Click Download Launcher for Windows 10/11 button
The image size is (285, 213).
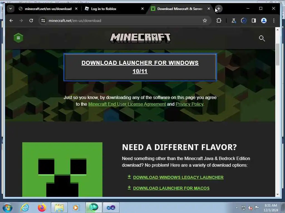click(x=140, y=67)
